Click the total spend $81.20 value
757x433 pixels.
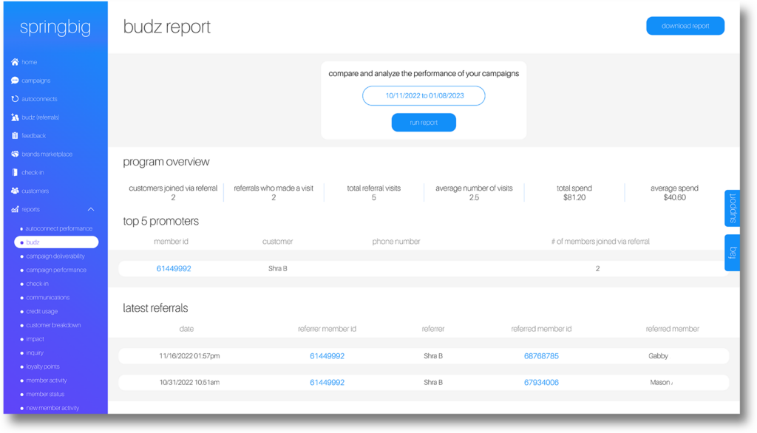coord(574,197)
